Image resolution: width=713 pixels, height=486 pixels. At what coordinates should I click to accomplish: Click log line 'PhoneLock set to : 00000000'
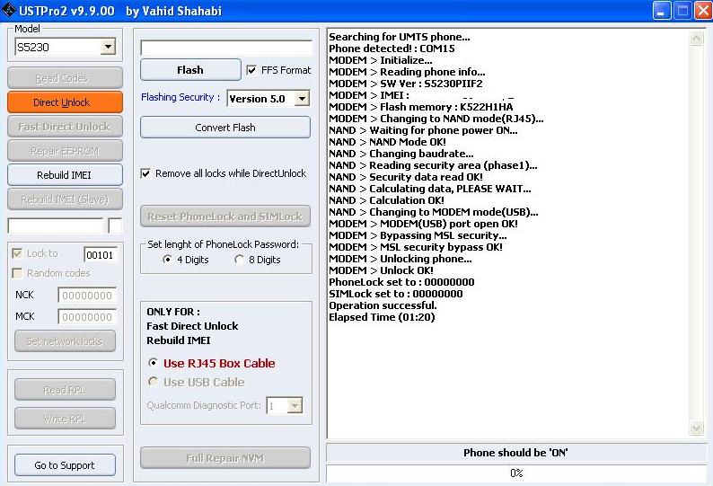point(401,282)
